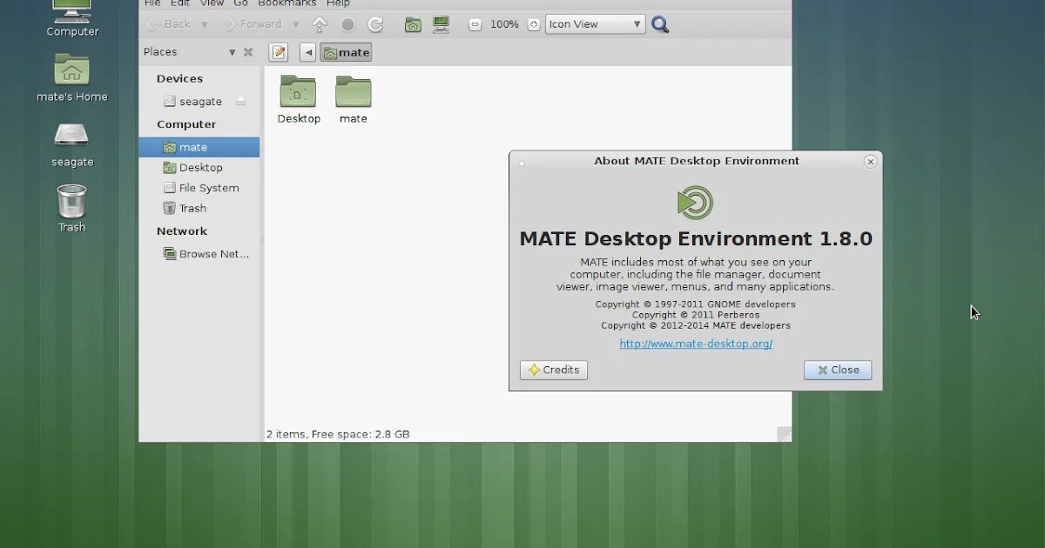Navigate up one directory level
Screen dimensions: 1045x548
tap(320, 24)
